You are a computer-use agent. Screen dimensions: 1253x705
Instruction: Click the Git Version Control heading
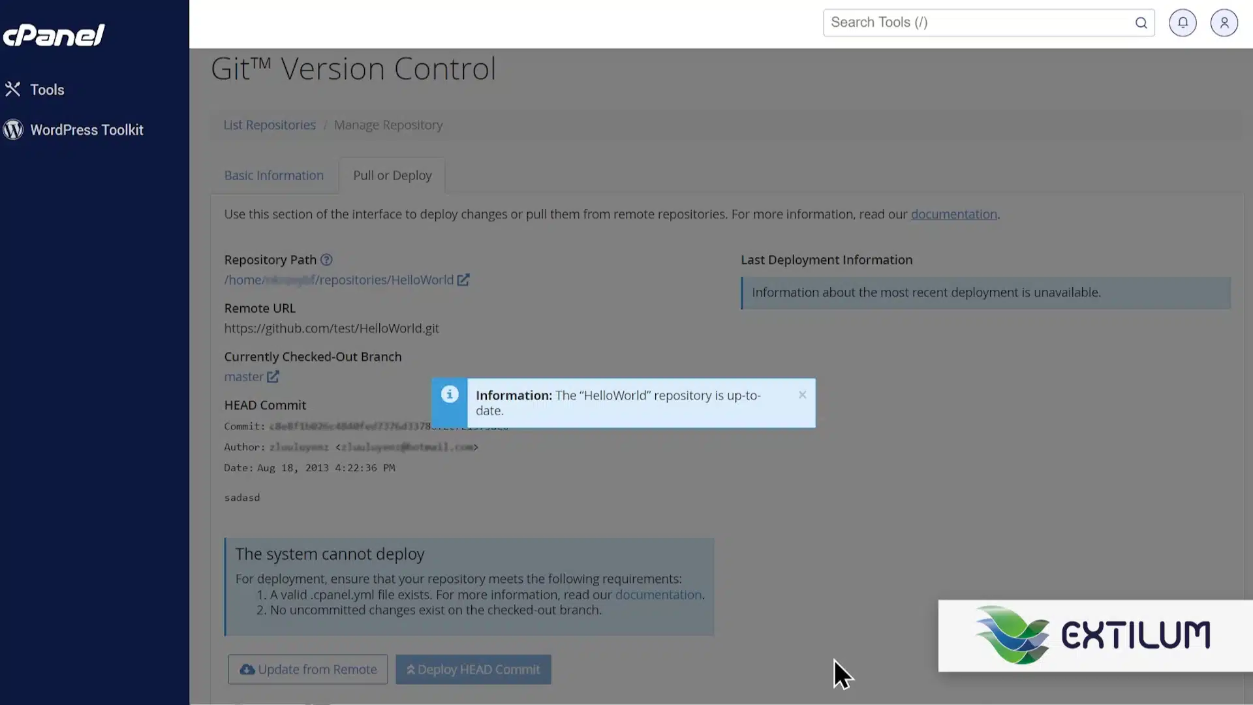tap(353, 69)
